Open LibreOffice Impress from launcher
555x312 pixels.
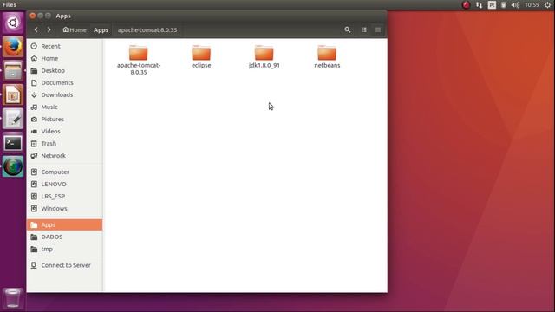tap(13, 94)
